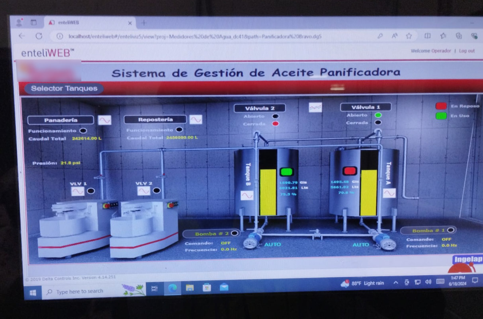
Task: Open Read aloud in the address bar
Action: (395, 36)
